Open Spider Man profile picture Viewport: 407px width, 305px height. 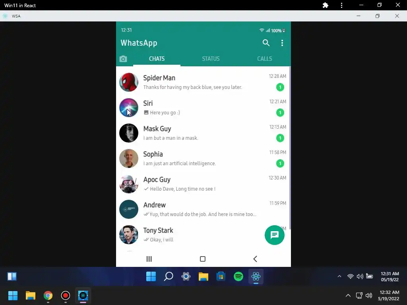(x=129, y=82)
